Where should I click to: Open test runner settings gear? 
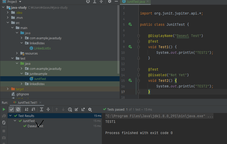(90, 109)
